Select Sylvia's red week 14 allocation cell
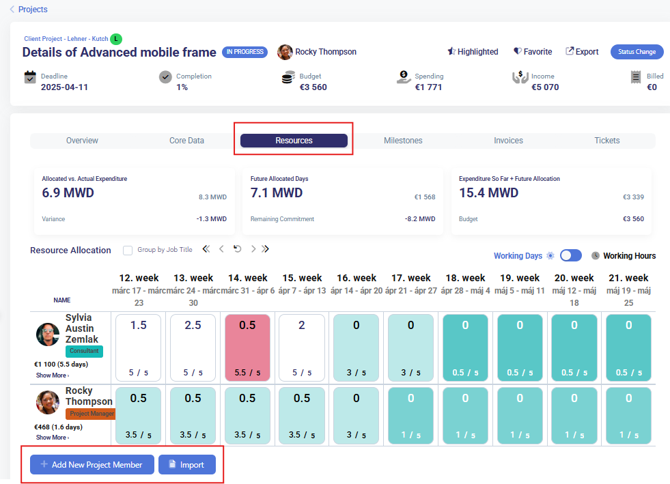Viewport: 670px width, 484px height. tap(247, 347)
